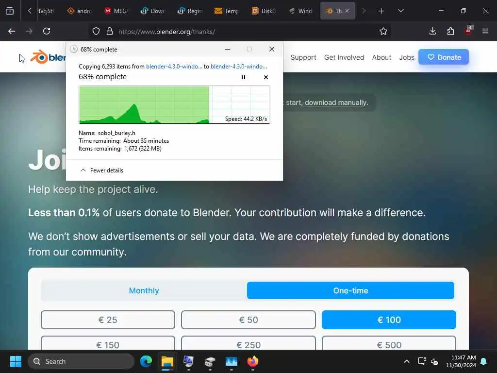
Task: Switch to the MEGA tab
Action: [116, 11]
